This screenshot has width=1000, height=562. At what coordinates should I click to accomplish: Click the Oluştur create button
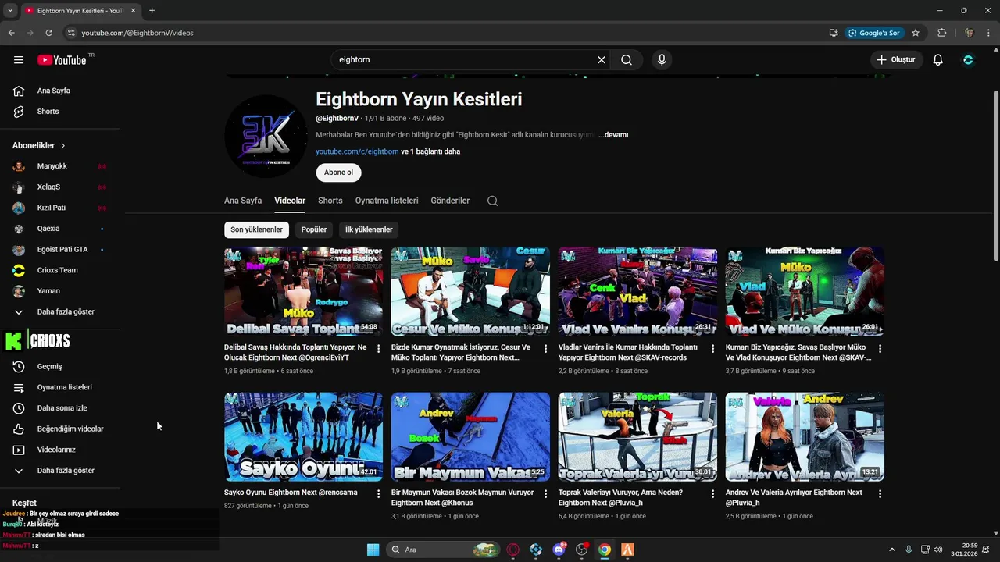[897, 60]
